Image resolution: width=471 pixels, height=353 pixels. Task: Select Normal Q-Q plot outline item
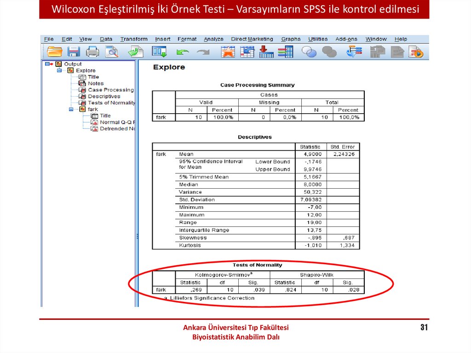(x=117, y=122)
